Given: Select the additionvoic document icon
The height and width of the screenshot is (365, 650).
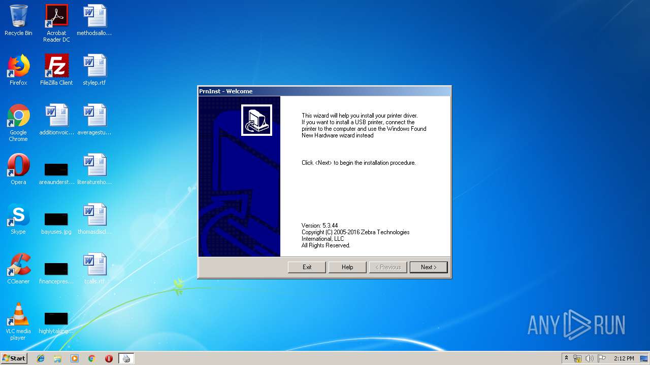Looking at the screenshot, I should [56, 120].
